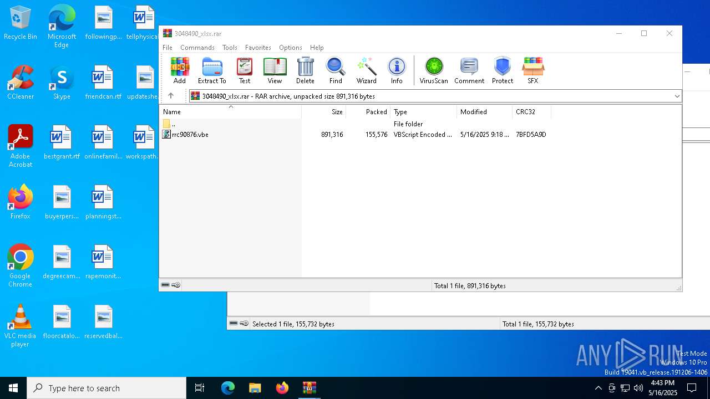Click 'Total 1 file, 891,316 bytes' status text

(470, 286)
